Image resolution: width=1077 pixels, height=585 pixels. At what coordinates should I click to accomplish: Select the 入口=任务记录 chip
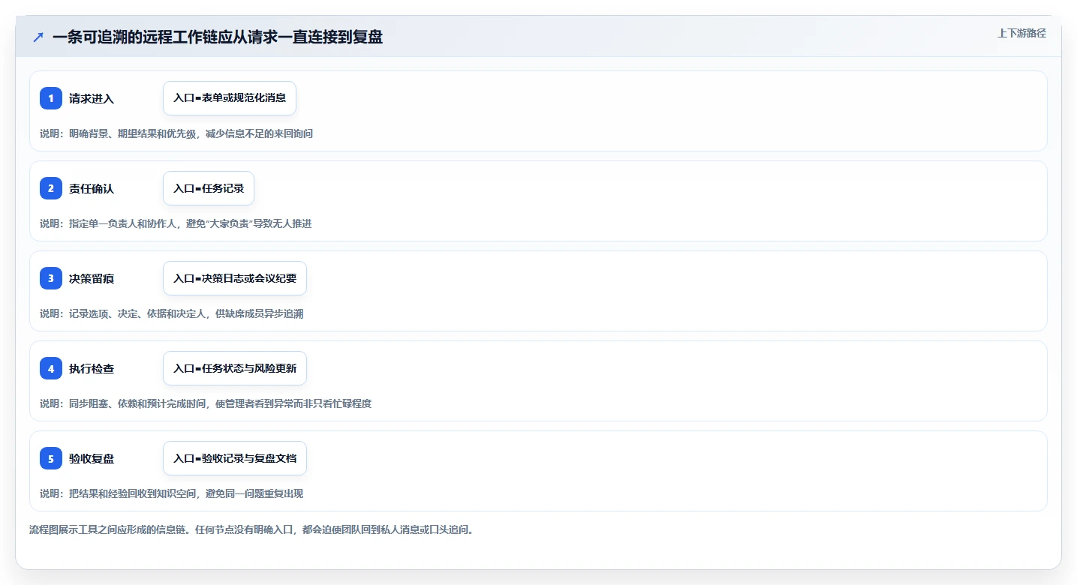click(209, 188)
